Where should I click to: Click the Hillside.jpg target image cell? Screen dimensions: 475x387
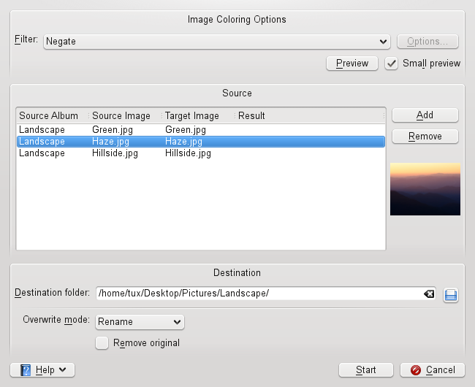188,153
